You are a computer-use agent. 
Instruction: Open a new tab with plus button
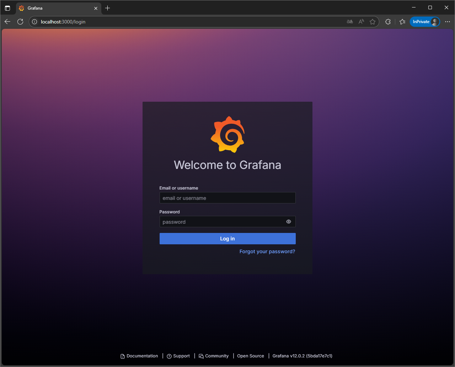(108, 8)
